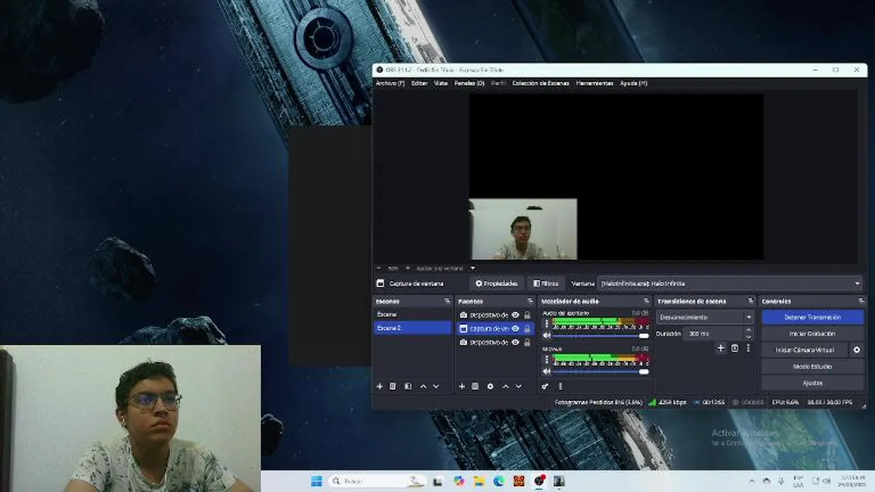Open Filtros button for selected source

pyautogui.click(x=546, y=284)
